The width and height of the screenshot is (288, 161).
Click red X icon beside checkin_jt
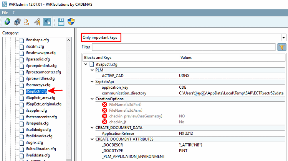pyautogui.click(x=105, y=122)
